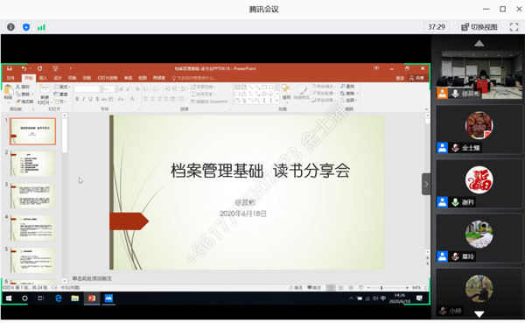Click the green microphone icon beside 谢玲
The width and height of the screenshot is (525, 323).
click(455, 202)
